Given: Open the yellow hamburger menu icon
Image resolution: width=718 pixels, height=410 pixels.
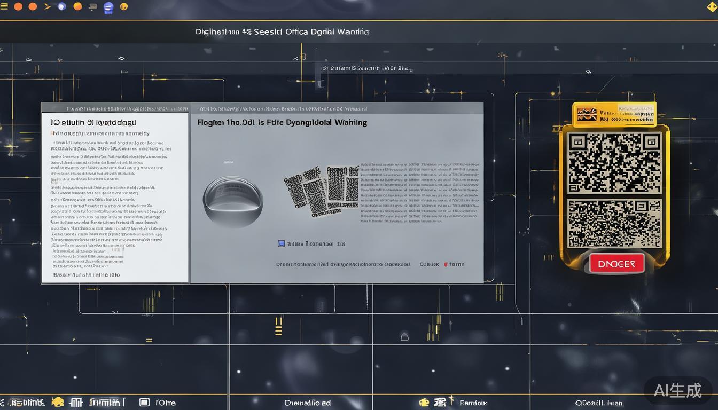Looking at the screenshot, I should (4, 6).
